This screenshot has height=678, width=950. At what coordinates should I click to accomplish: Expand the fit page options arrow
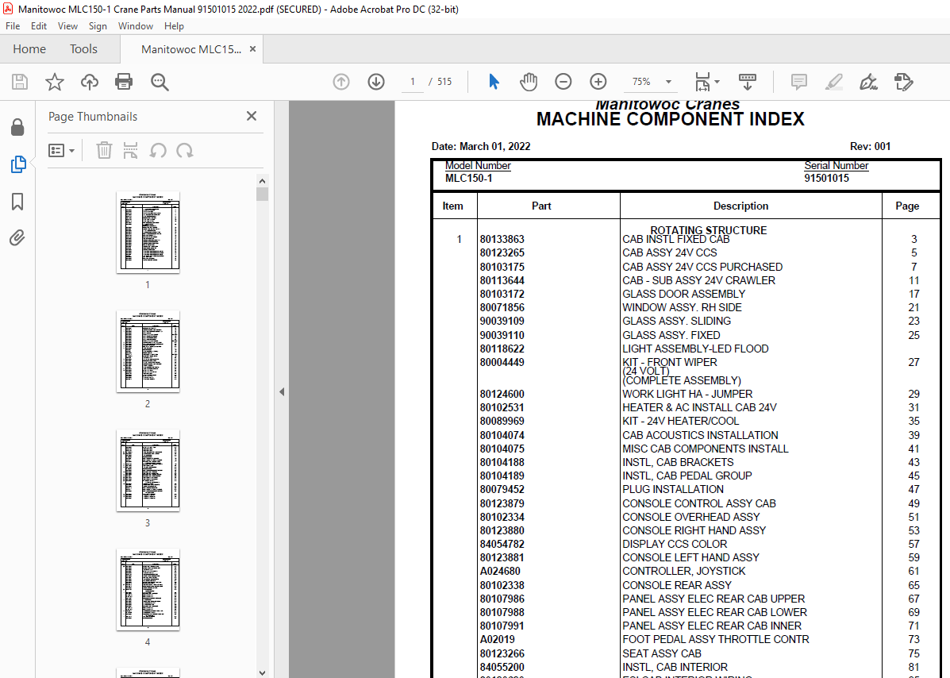click(717, 82)
